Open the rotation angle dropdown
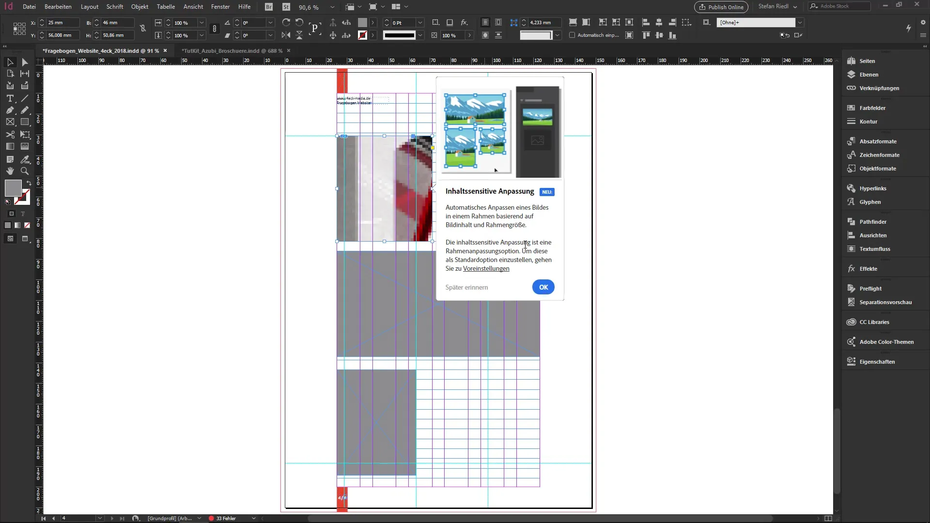This screenshot has width=930, height=523. pos(270,23)
